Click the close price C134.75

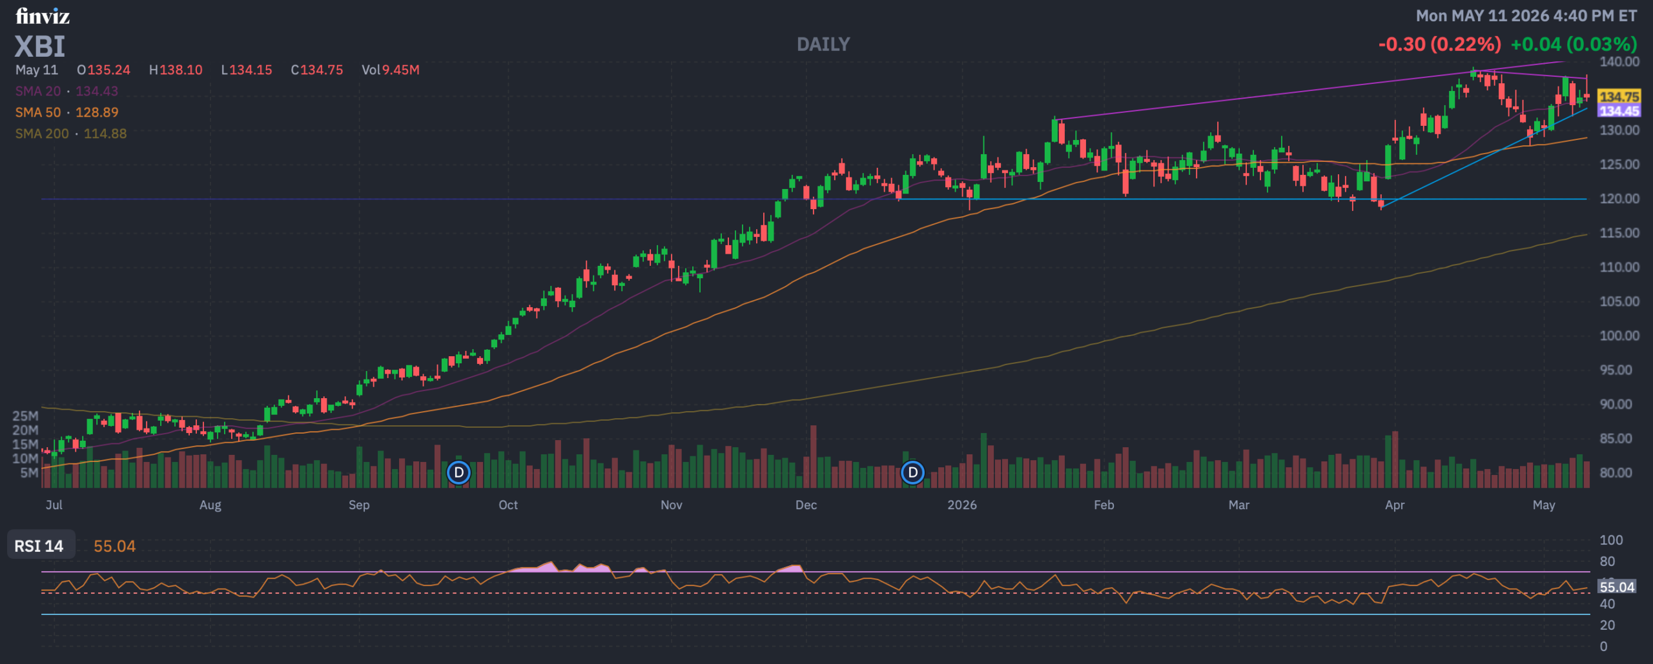click(x=317, y=70)
